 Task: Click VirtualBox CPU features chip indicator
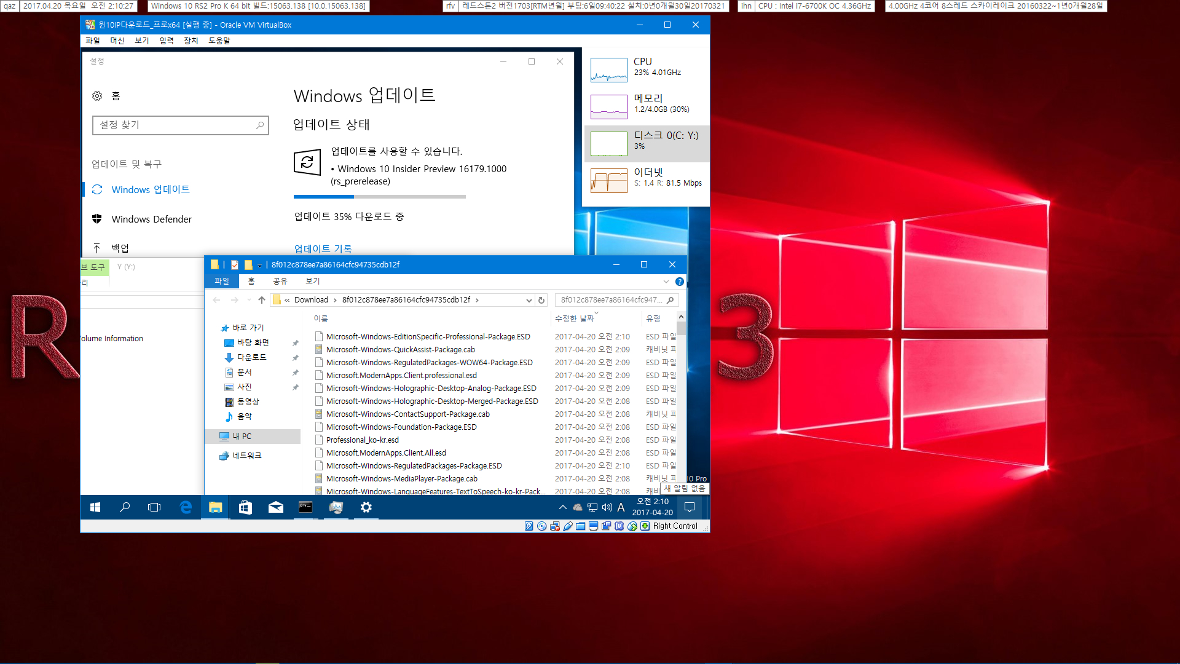[x=619, y=526]
